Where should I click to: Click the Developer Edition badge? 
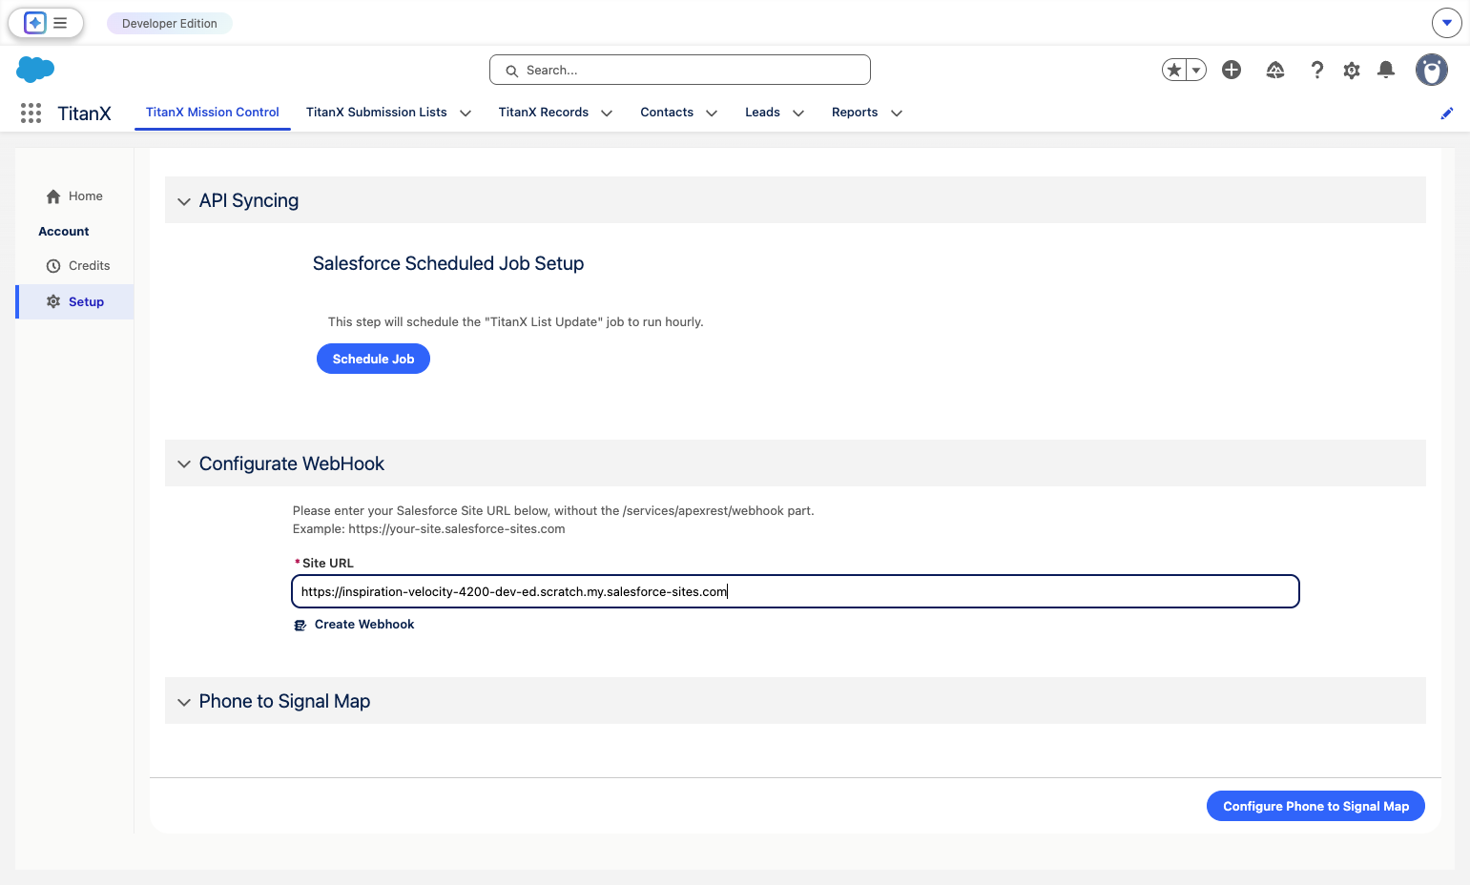click(170, 23)
